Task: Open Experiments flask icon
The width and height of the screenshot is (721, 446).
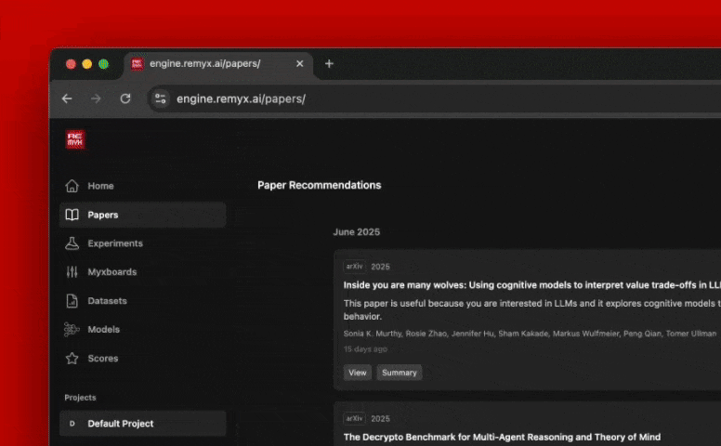Action: point(72,243)
